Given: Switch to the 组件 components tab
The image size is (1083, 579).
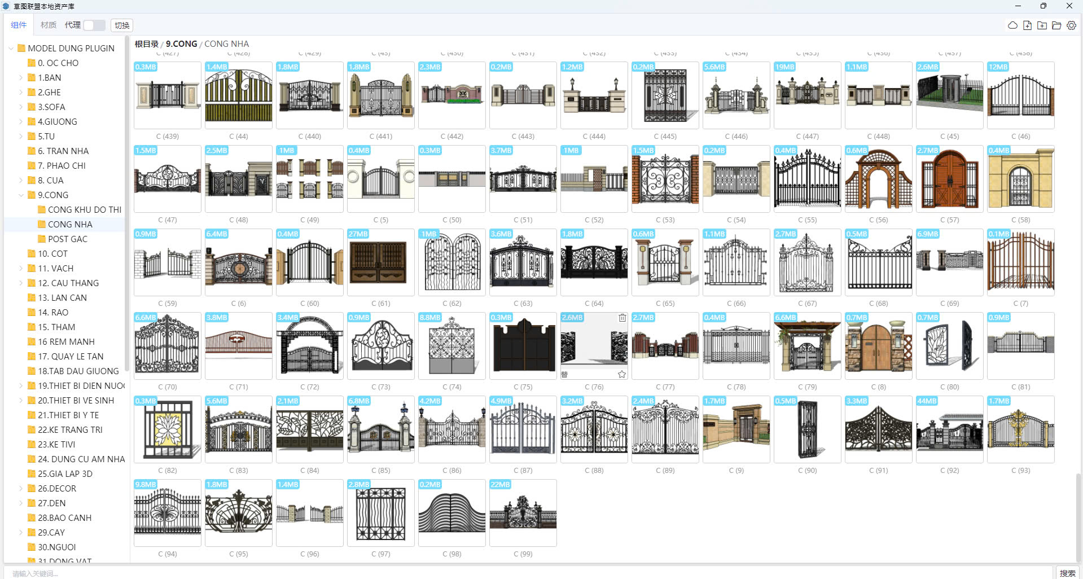Looking at the screenshot, I should point(19,25).
